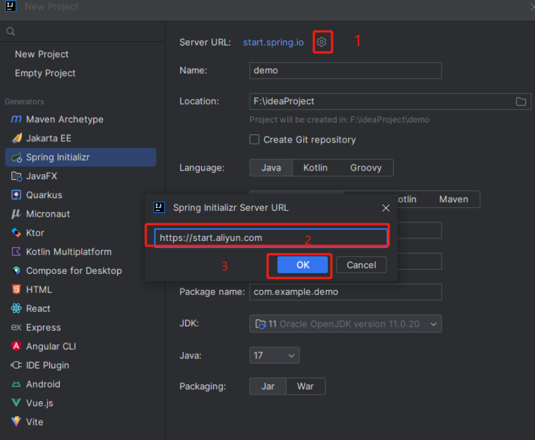Image resolution: width=535 pixels, height=440 pixels.
Task: Open the JDK dropdown
Action: (345, 324)
